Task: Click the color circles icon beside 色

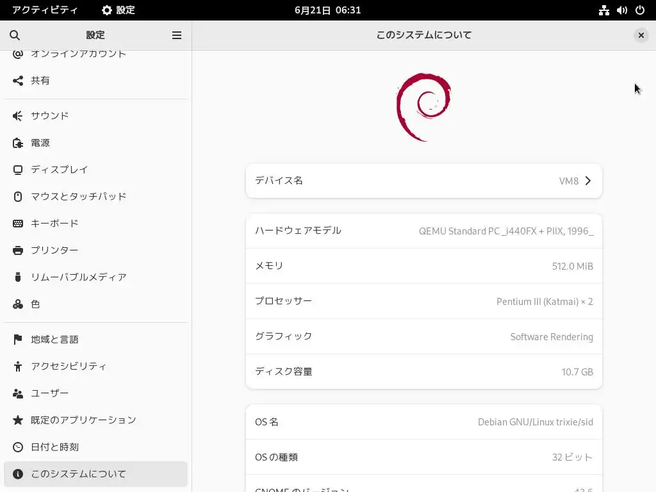Action: point(17,304)
